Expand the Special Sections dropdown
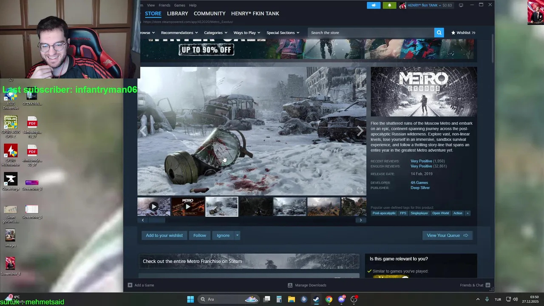This screenshot has height=306, width=544. point(283,33)
